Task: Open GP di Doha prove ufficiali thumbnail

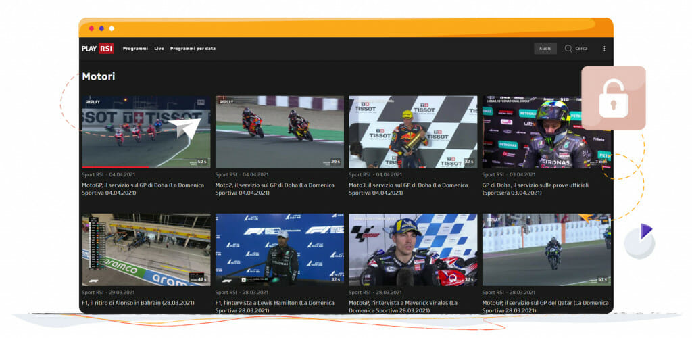Action: [546, 132]
